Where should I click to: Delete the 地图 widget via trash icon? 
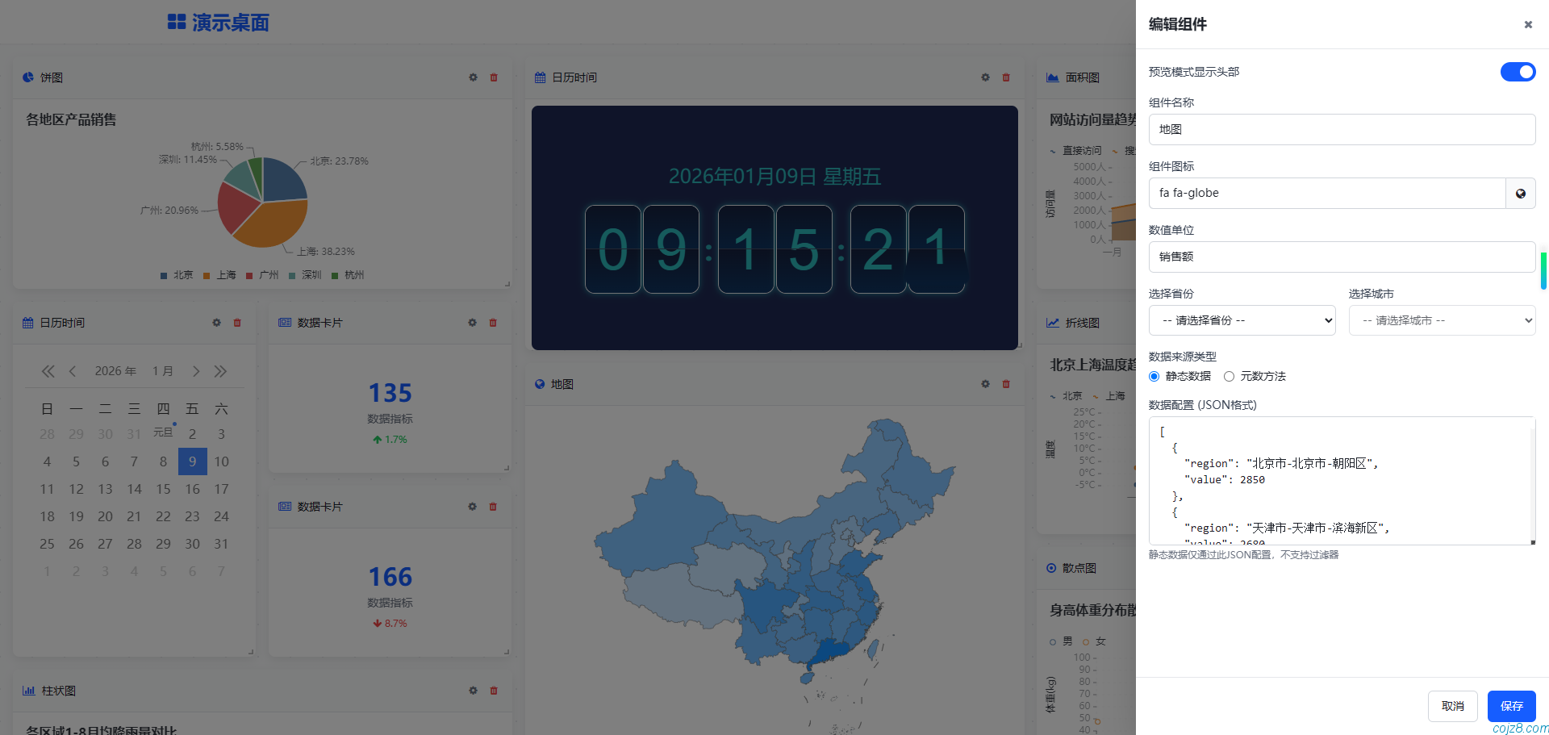pyautogui.click(x=1006, y=384)
